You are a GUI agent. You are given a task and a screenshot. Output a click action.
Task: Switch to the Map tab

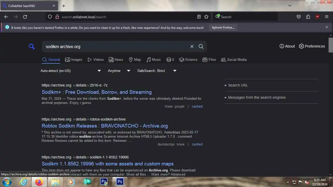(135, 60)
